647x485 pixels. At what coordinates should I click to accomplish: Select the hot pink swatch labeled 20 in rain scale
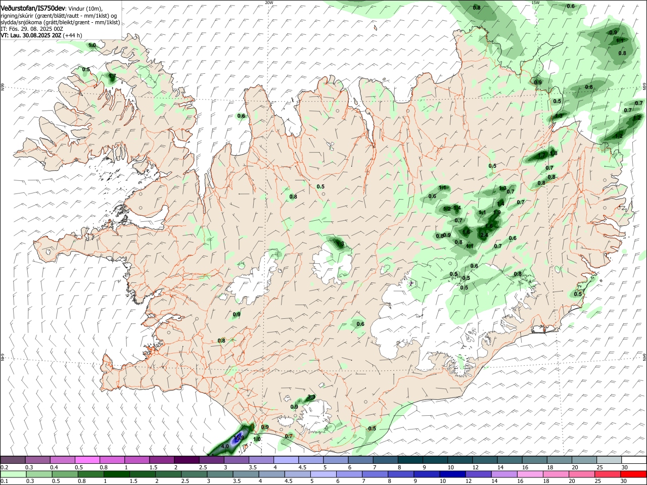coord(581,474)
